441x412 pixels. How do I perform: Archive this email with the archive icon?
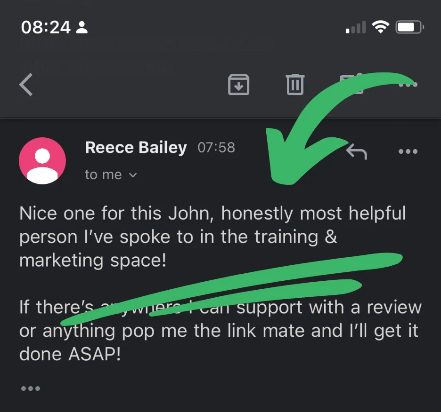238,85
